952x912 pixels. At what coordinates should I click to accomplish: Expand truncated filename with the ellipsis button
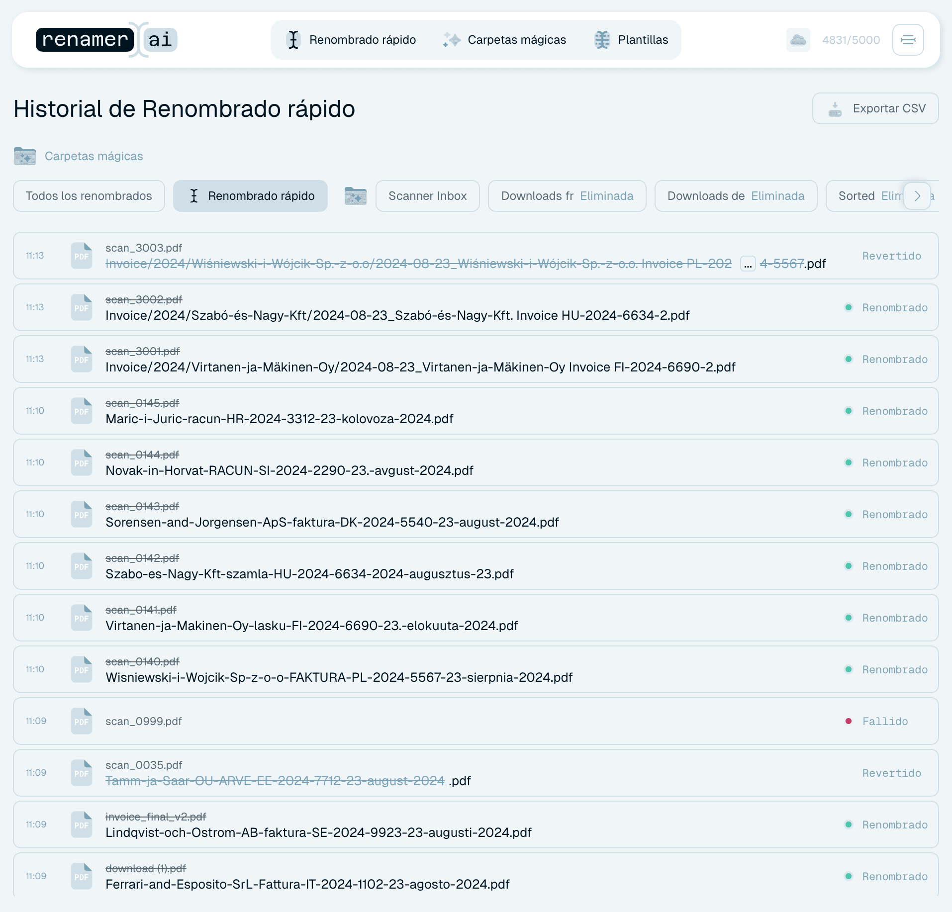748,264
